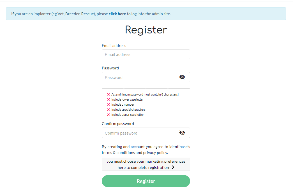Click the Email address input field
Image resolution: width=293 pixels, height=195 pixels.
pos(146,54)
